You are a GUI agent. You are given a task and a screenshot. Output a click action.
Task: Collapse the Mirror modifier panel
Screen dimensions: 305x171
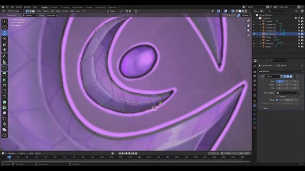[260, 76]
